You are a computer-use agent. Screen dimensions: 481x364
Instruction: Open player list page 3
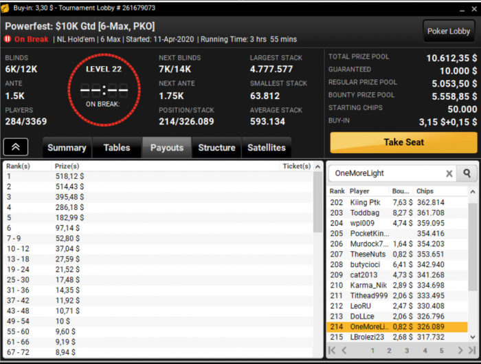pos(407,350)
